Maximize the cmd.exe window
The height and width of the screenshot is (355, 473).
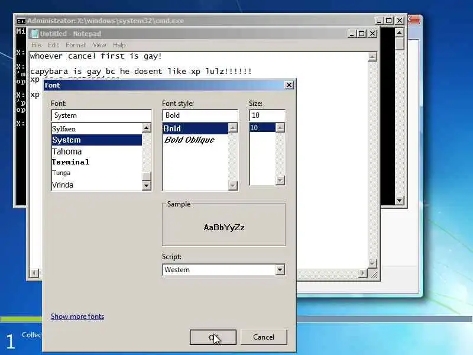389,21
